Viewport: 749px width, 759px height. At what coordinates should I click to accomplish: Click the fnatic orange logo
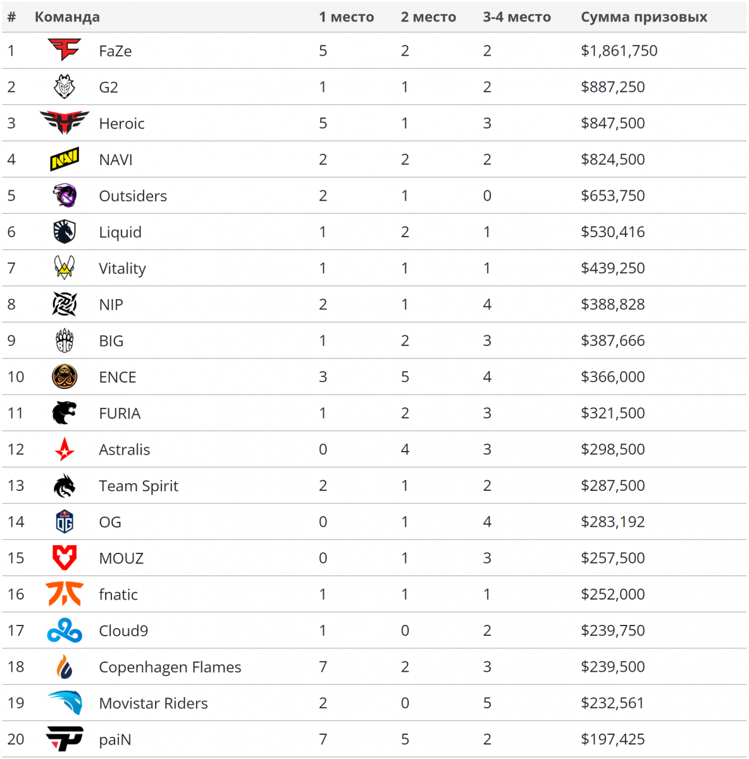click(x=65, y=595)
